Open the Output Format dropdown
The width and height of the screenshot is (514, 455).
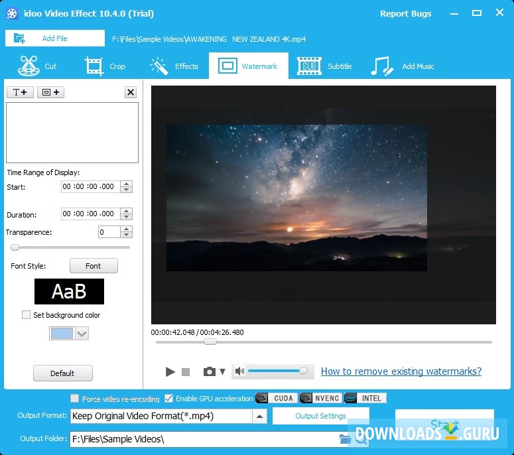(x=260, y=417)
